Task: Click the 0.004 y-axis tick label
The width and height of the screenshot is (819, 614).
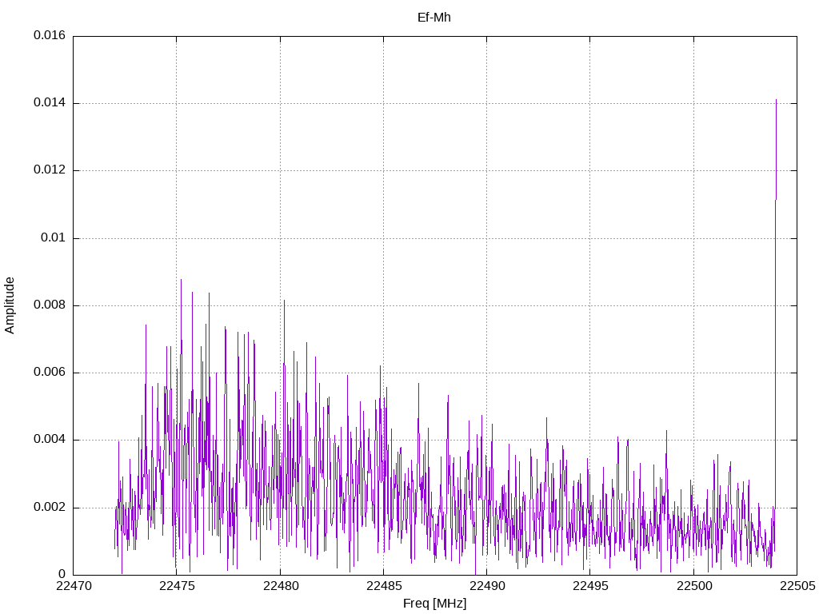Action: [50, 440]
